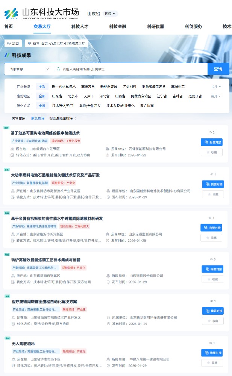This screenshot has height=376, width=232.
Task: Open the 科技金融 tab
Action: [x=118, y=26]
